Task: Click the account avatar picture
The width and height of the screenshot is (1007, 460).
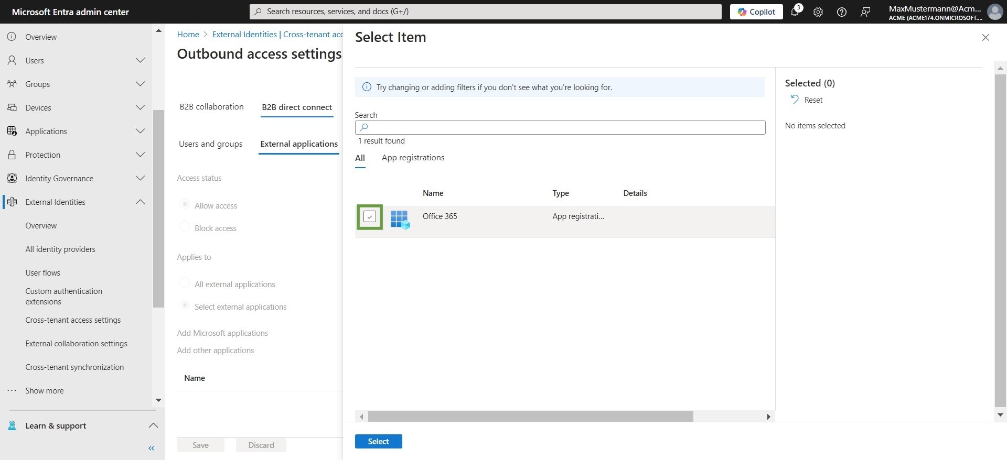Action: click(995, 12)
